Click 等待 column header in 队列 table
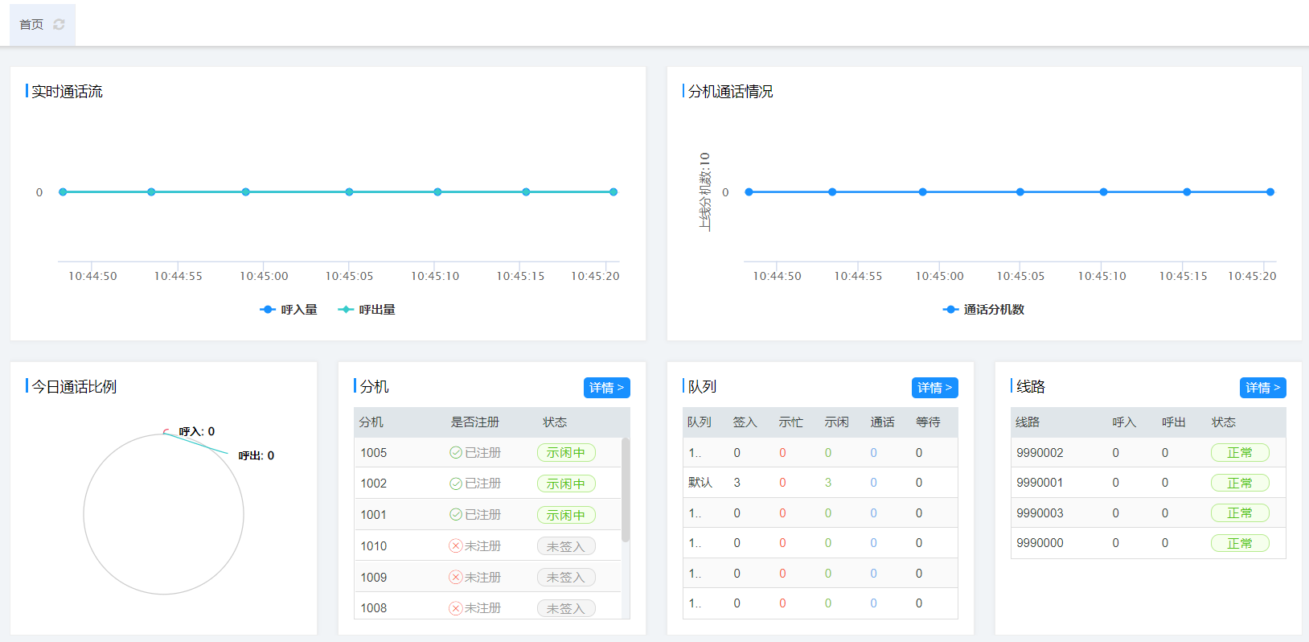 (929, 422)
